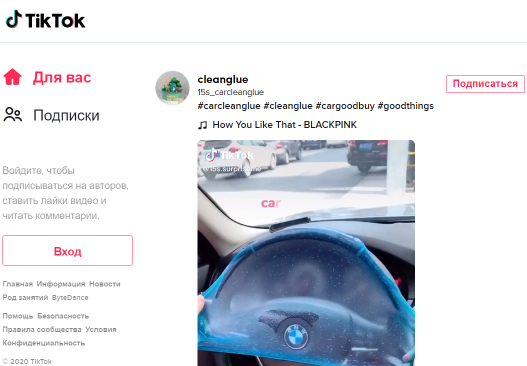Subscribe using the Подписаться button
The width and height of the screenshot is (527, 366).
[x=485, y=83]
